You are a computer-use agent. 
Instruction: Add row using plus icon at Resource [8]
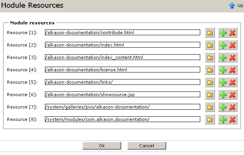coord(223,119)
